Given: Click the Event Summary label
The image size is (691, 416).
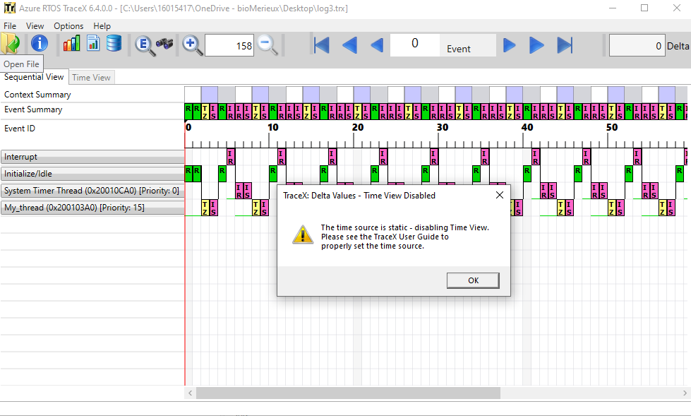Looking at the screenshot, I should coord(33,109).
